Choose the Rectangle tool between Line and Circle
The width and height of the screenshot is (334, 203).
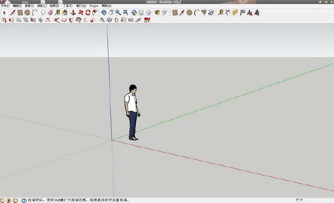point(20,13)
